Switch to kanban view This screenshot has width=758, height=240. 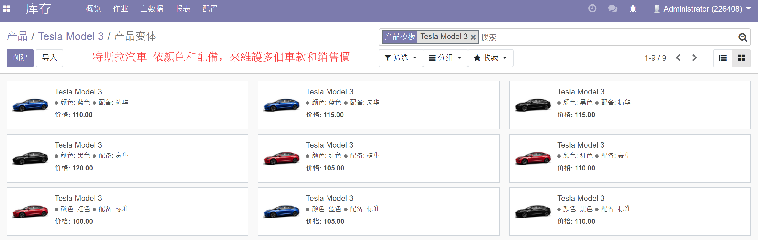pyautogui.click(x=741, y=58)
